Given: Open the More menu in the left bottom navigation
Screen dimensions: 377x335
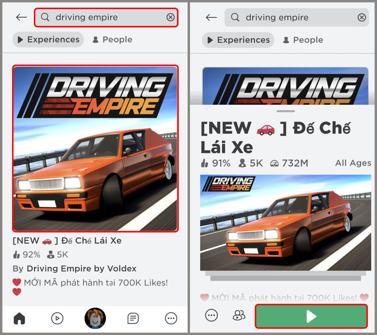Looking at the screenshot, I should pyautogui.click(x=171, y=318).
